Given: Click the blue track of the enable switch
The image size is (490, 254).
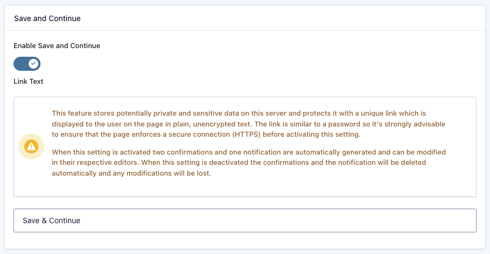Looking at the screenshot, I should (x=21, y=64).
